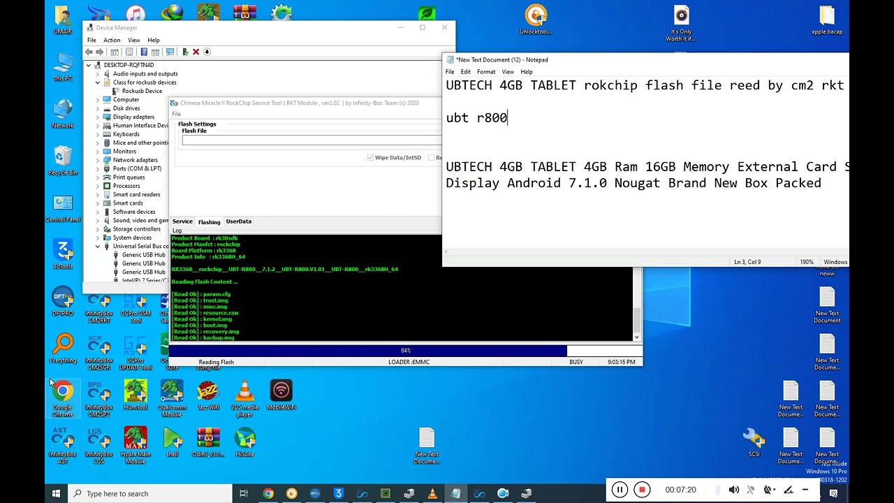
Task: Open the SCSI desktop shortcut
Action: [754, 442]
